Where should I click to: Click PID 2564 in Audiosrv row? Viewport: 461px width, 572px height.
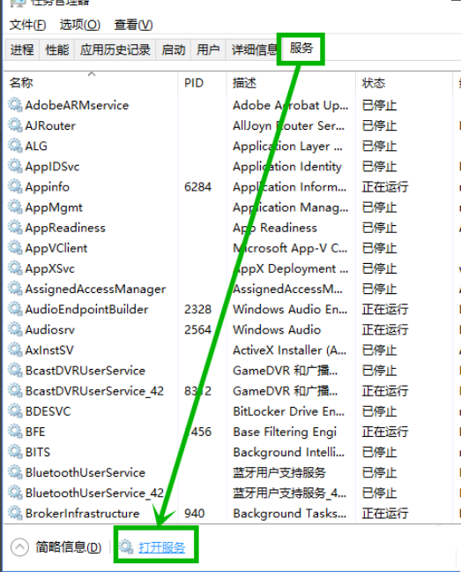[x=197, y=330]
